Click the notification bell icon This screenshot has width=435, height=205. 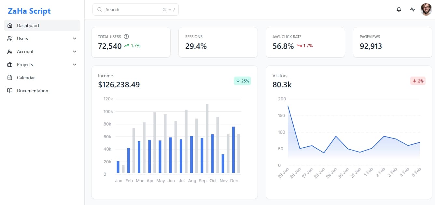click(x=399, y=9)
